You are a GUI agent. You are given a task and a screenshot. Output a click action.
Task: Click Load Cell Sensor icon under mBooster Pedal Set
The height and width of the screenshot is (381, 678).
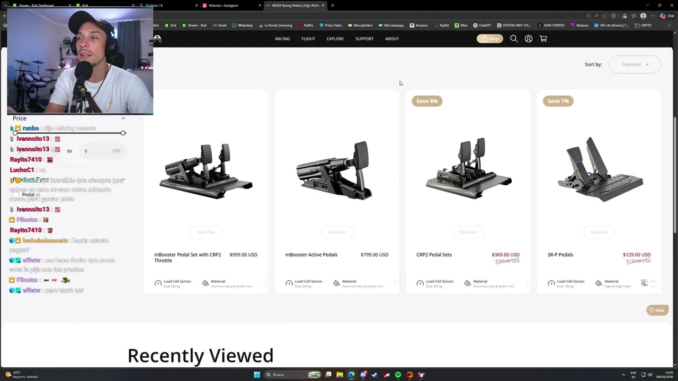[x=158, y=284]
